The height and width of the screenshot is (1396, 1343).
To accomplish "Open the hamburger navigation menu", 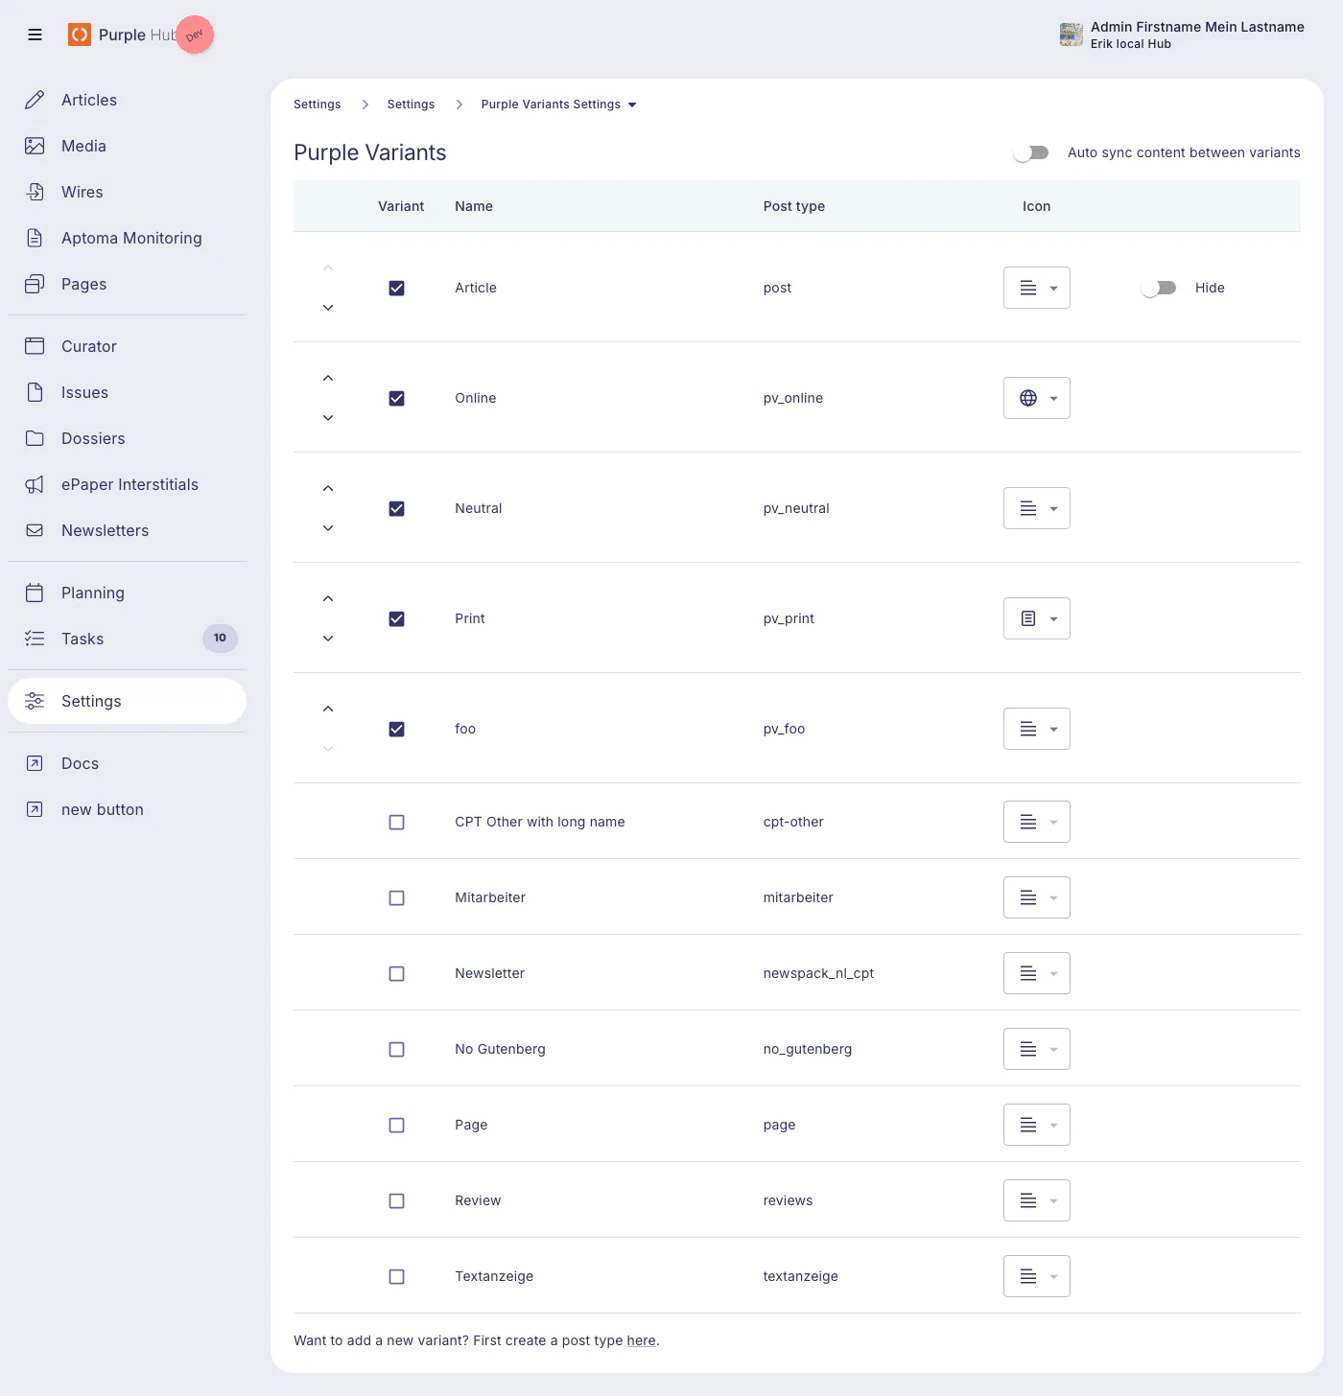I will point(35,35).
